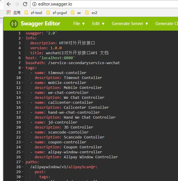
Task: Click the alipayScanQr path text
Action: pyautogui.click(x=83, y=167)
